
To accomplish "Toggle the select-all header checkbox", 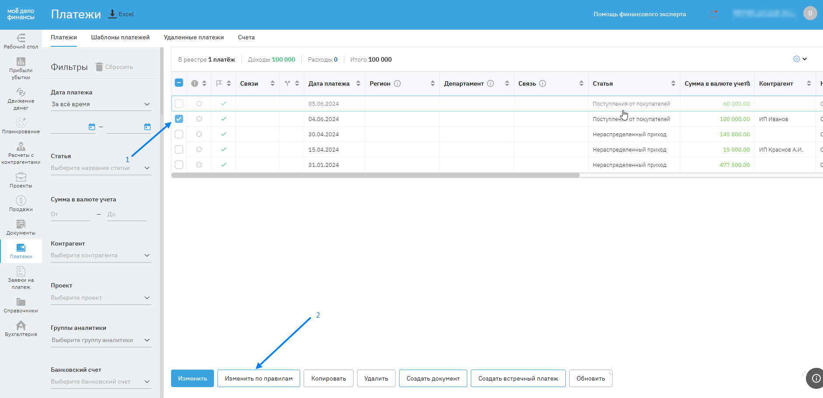I will coord(179,83).
